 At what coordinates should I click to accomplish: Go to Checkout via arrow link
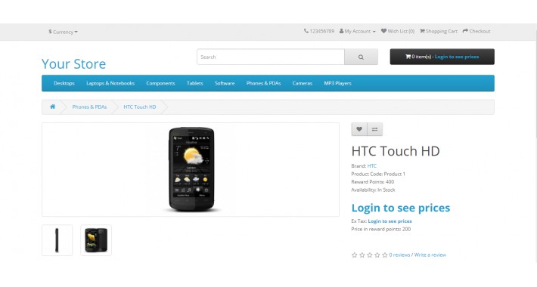(x=476, y=31)
